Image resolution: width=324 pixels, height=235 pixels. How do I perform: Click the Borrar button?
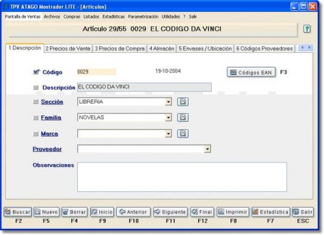[75, 212]
